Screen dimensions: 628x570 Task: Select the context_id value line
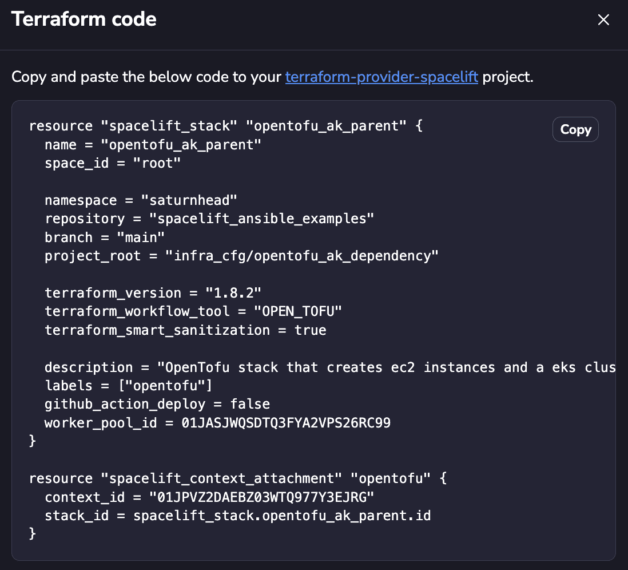(x=209, y=497)
